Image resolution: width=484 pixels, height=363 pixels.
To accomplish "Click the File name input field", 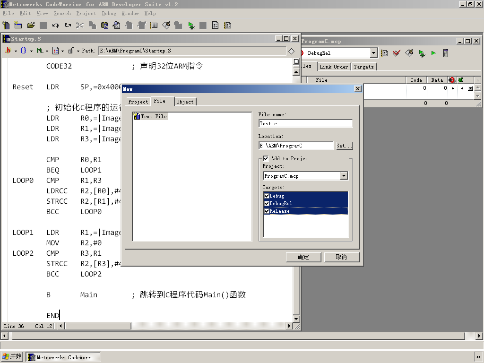I will 306,123.
